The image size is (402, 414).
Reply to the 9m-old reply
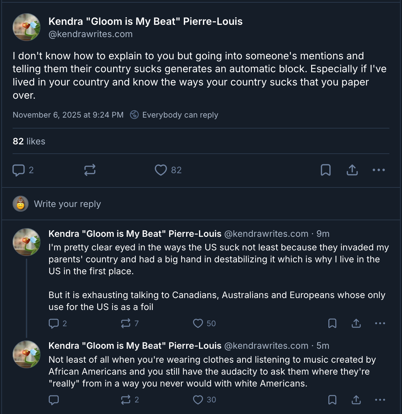point(54,323)
